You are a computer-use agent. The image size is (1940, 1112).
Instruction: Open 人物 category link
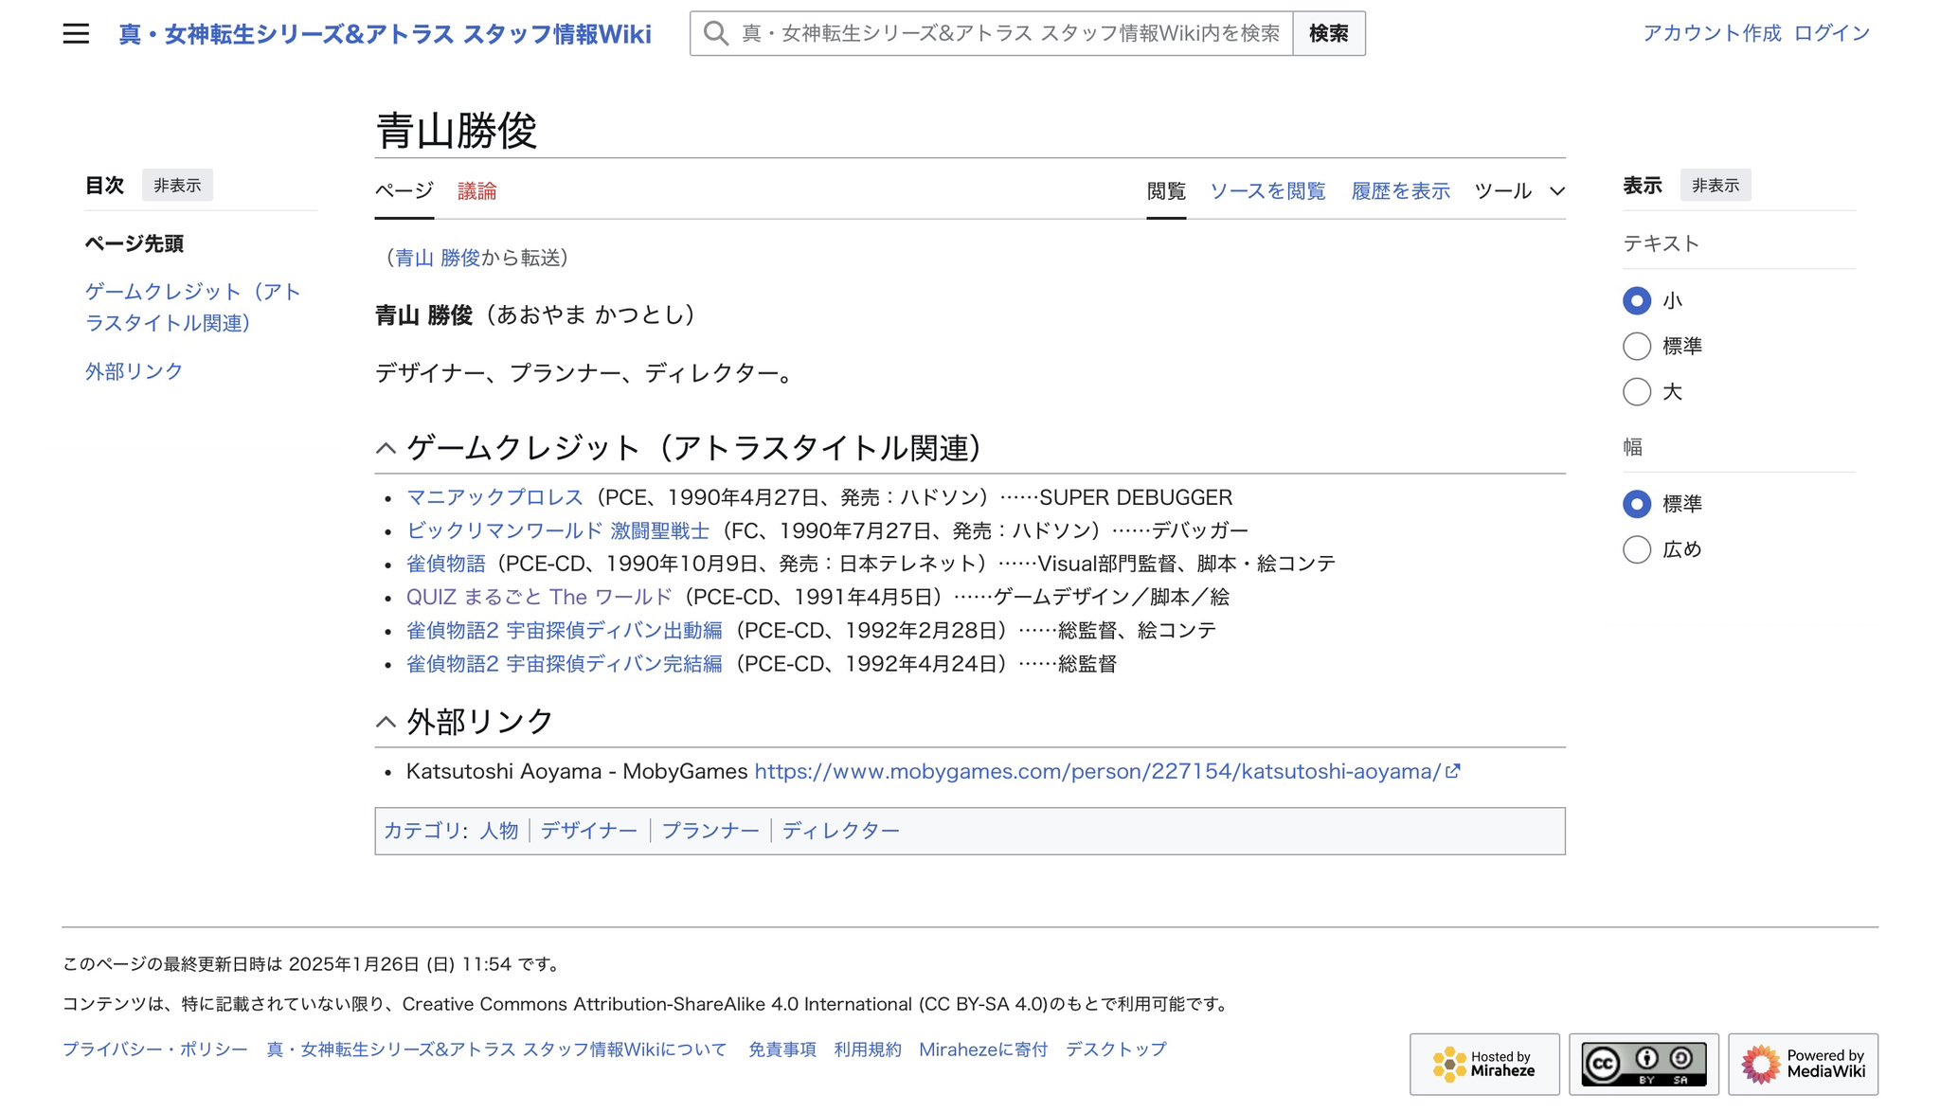(x=499, y=831)
